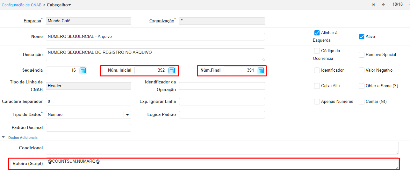This screenshot has width=410, height=171.
Task: Edit the Roteiro (Script) text area
Action: click(222, 164)
